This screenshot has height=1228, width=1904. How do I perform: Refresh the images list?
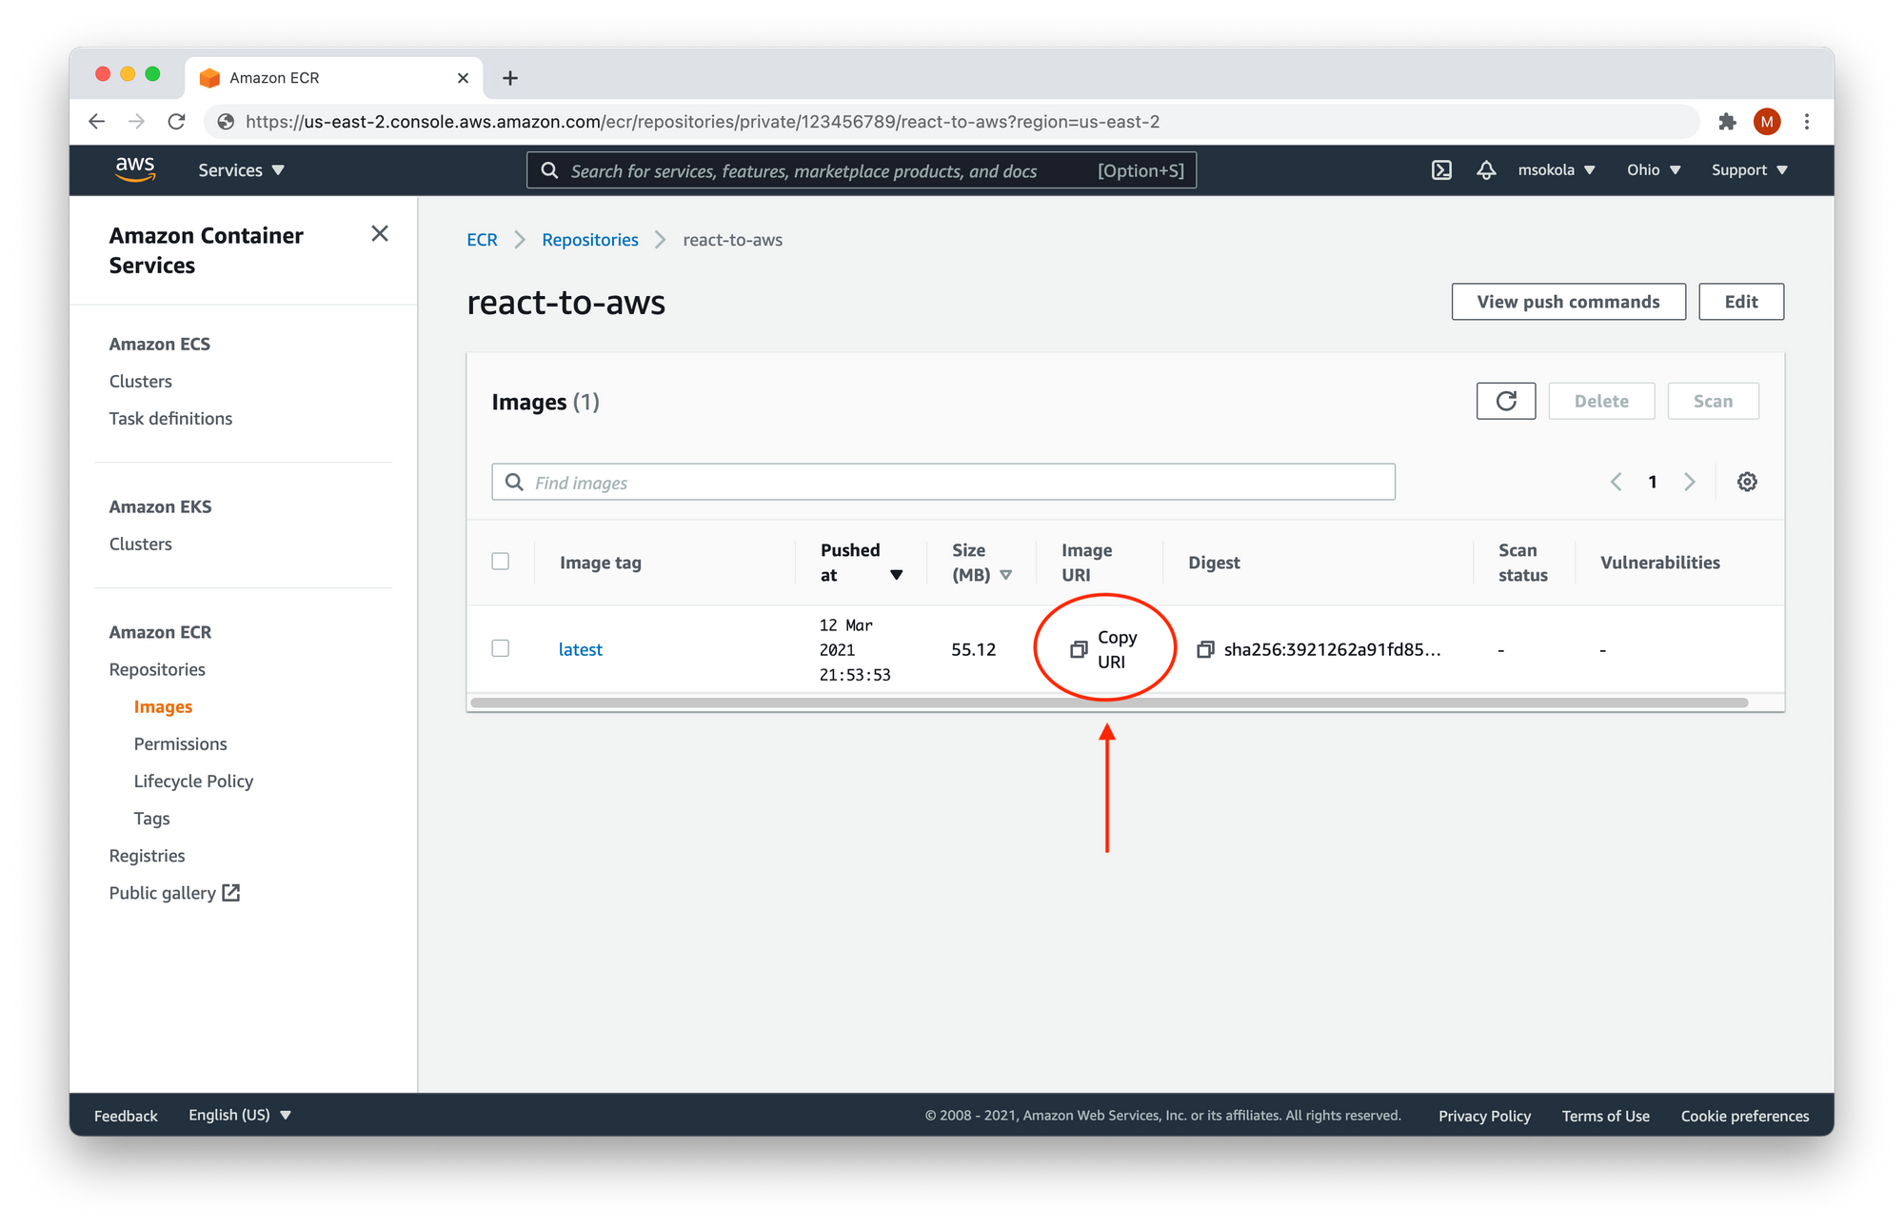coord(1506,401)
